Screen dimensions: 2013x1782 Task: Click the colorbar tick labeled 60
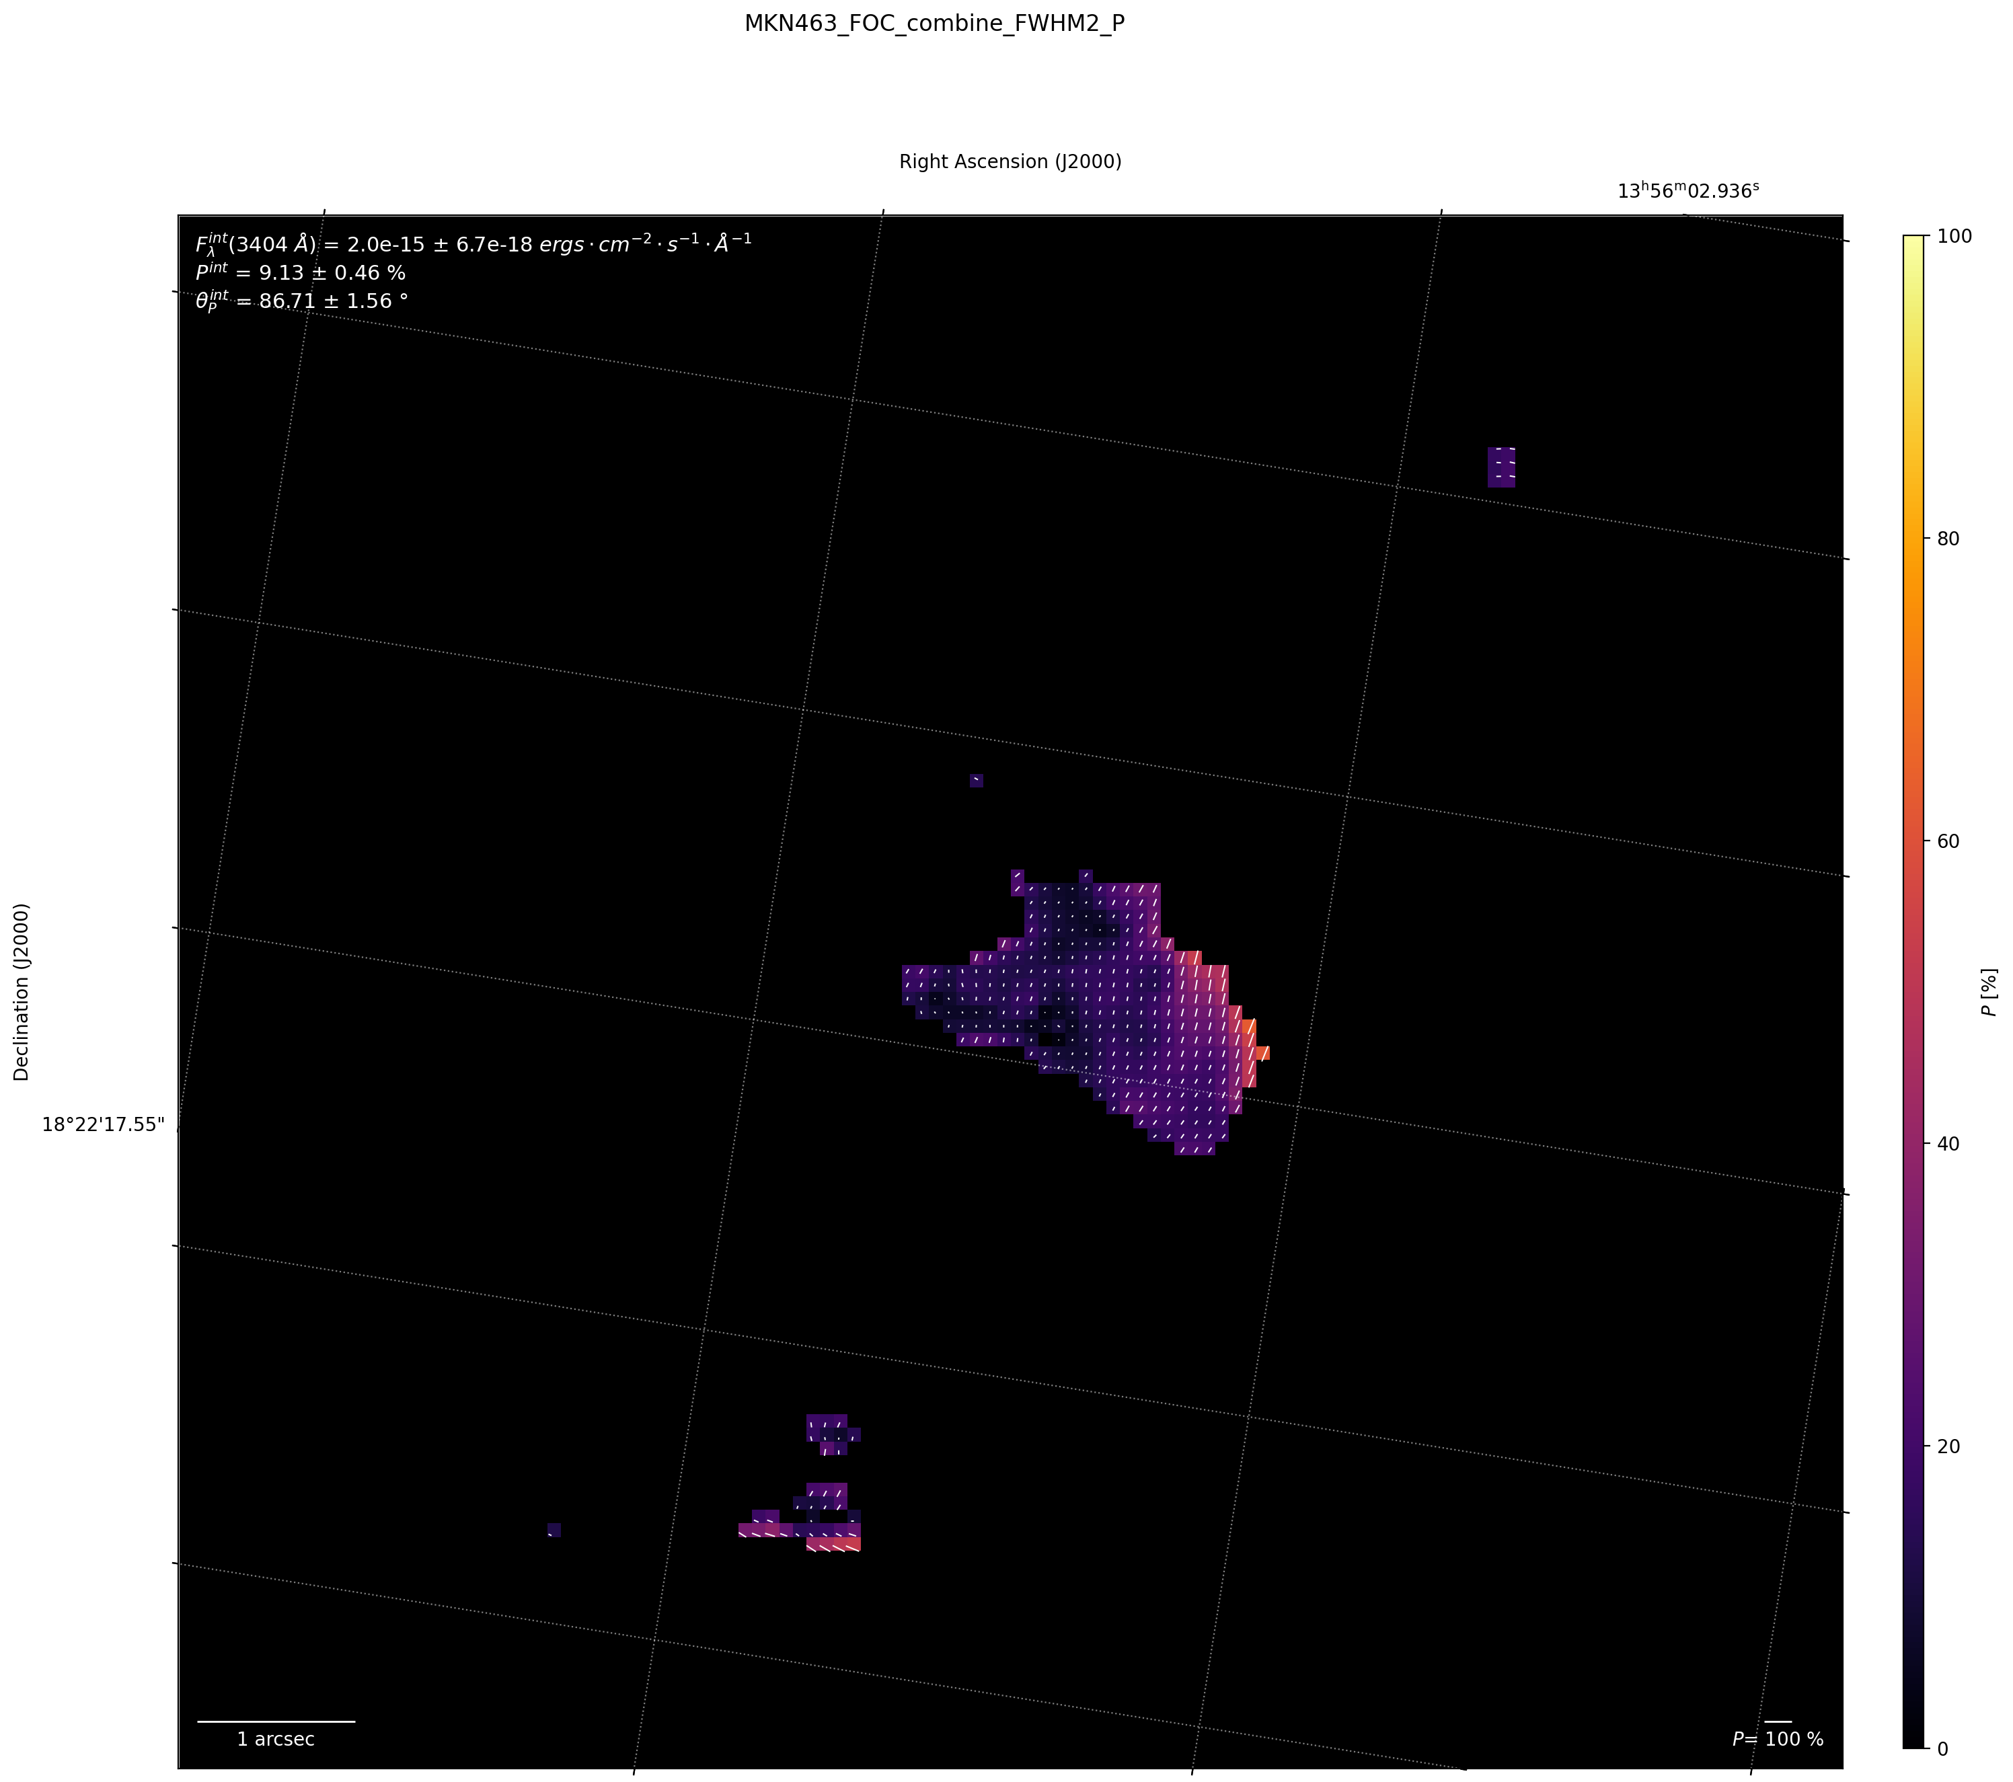click(1948, 841)
